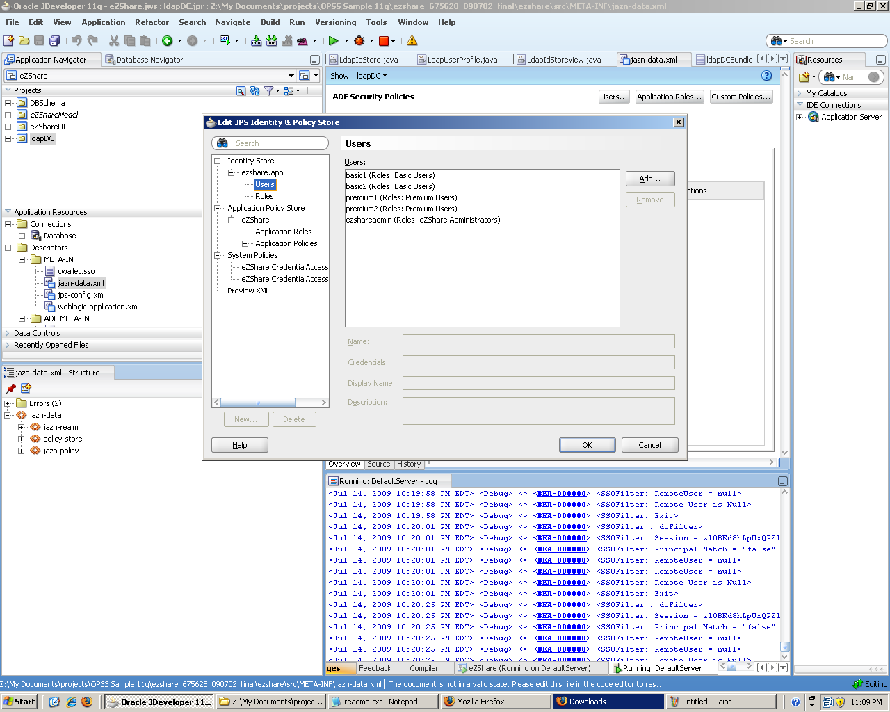
Task: Select Roles under ezshare.app
Action: click(264, 196)
